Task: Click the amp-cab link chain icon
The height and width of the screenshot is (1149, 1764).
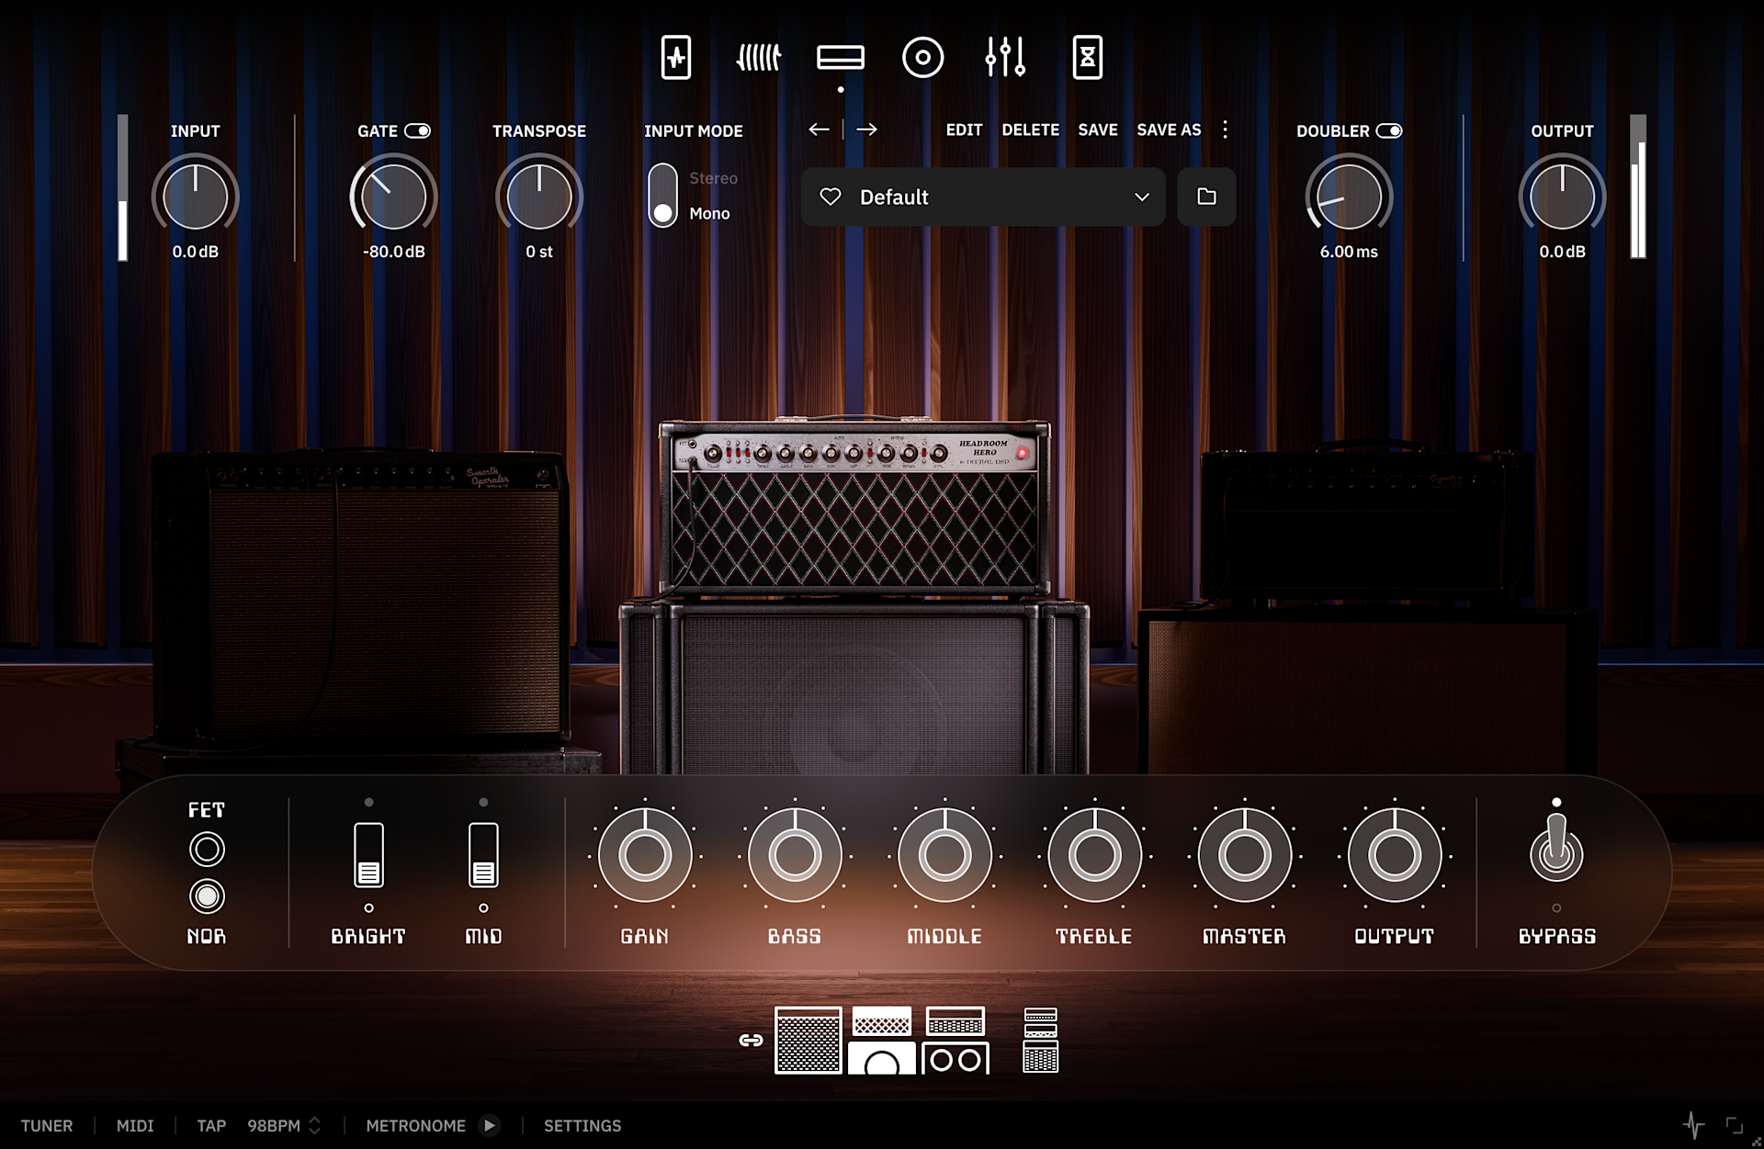Action: click(751, 1040)
